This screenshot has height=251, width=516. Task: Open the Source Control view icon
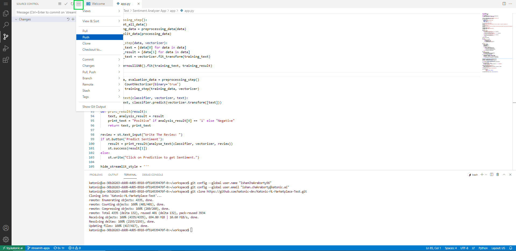pyautogui.click(x=6, y=37)
